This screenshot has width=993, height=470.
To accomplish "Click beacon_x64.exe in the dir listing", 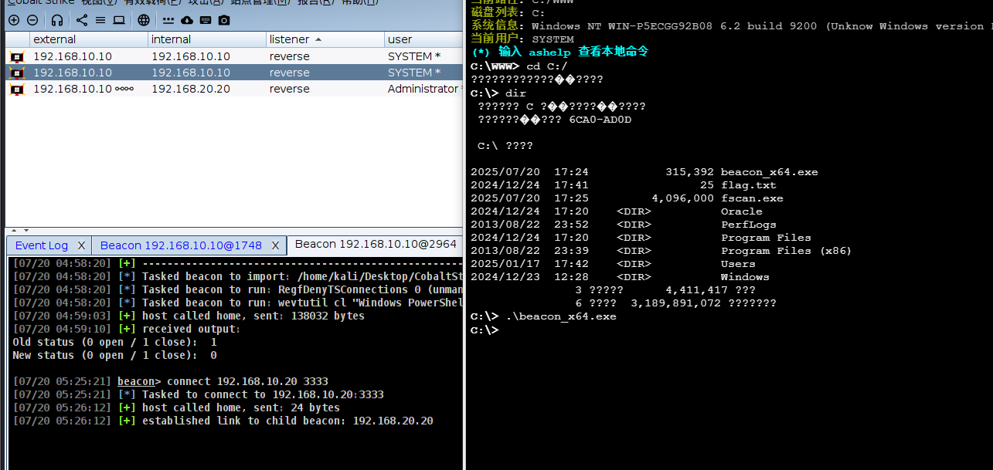I will coord(769,172).
